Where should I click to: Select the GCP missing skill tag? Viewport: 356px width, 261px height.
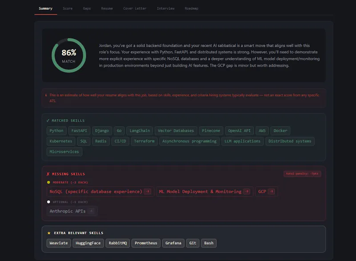(266, 192)
